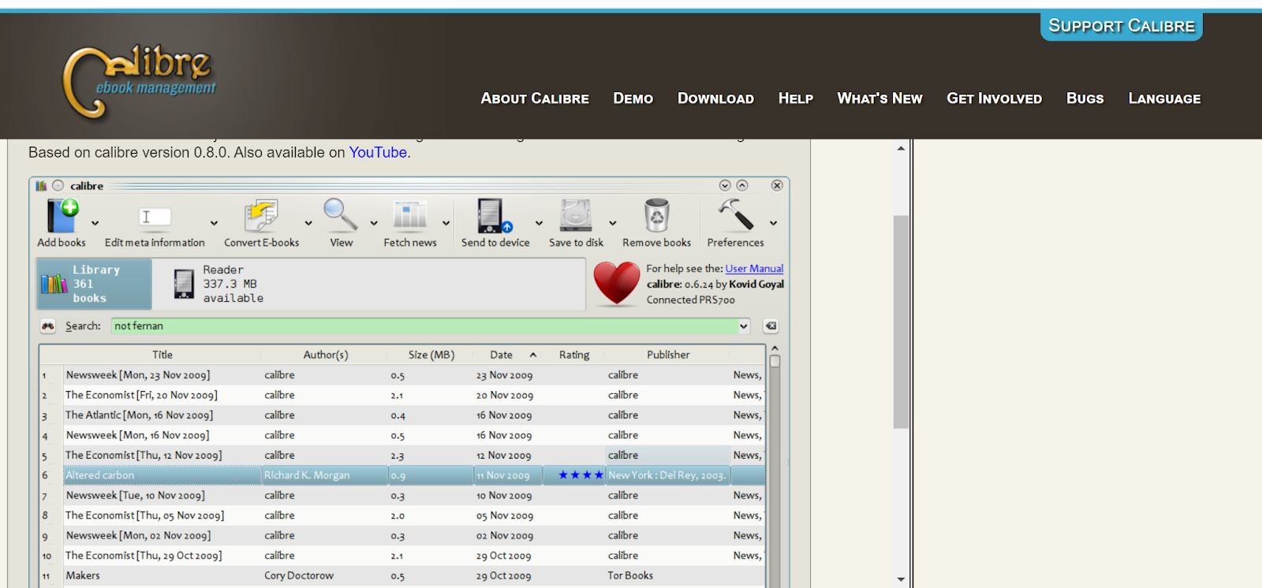Click author 'Cory Doctorow'
The image size is (1262, 588).
coord(299,576)
